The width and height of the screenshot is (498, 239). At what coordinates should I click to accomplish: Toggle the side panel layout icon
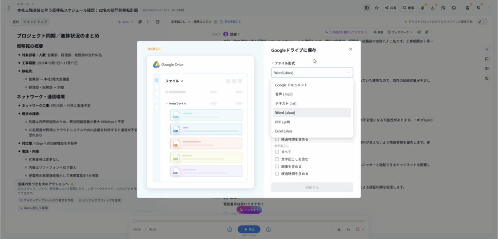[367, 8]
